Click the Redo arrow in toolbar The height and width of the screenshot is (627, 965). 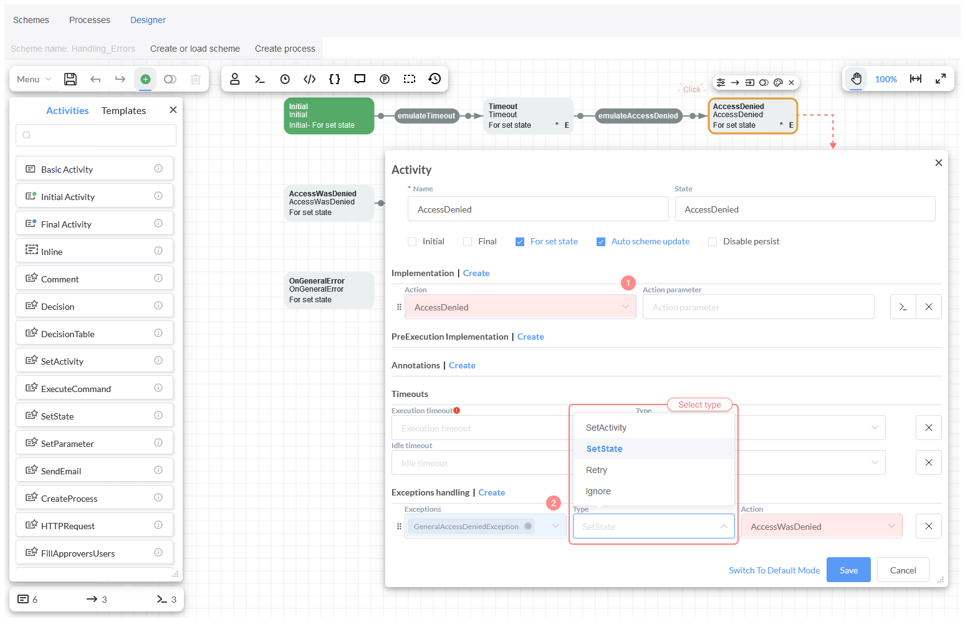(120, 79)
